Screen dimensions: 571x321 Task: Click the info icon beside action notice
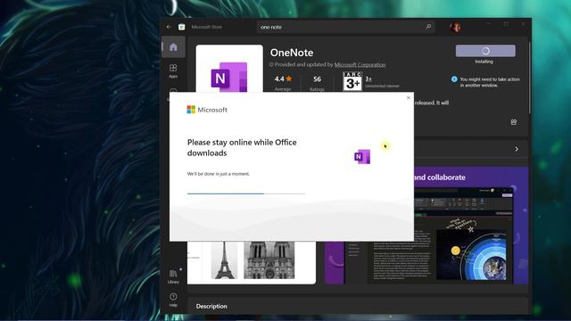tap(454, 79)
